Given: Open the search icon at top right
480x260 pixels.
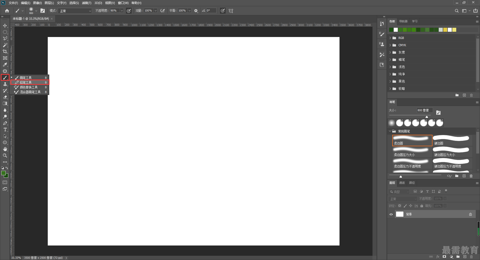Looking at the screenshot, I should (x=456, y=11).
